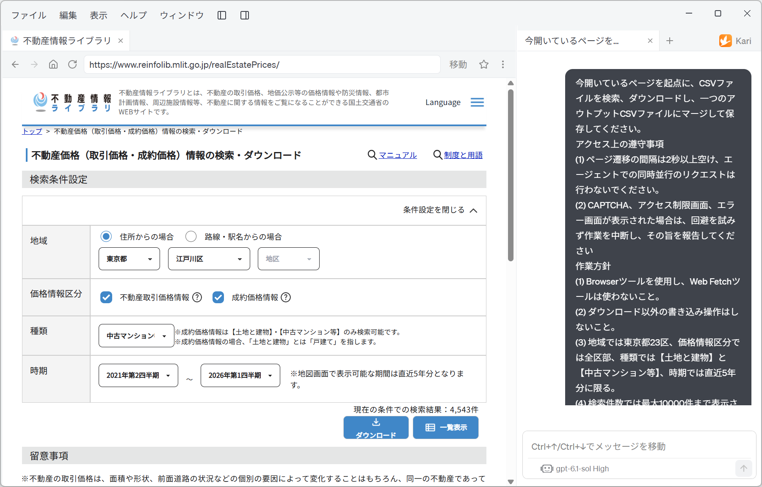Click the page vertical scrollbar thumb
The width and height of the screenshot is (762, 487).
511,174
